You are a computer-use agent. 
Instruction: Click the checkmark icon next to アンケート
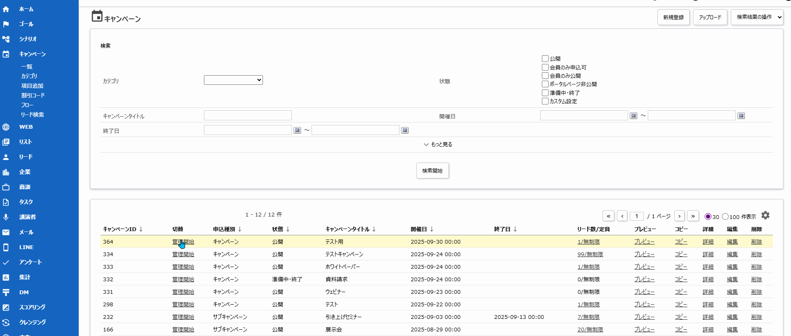tap(6, 262)
